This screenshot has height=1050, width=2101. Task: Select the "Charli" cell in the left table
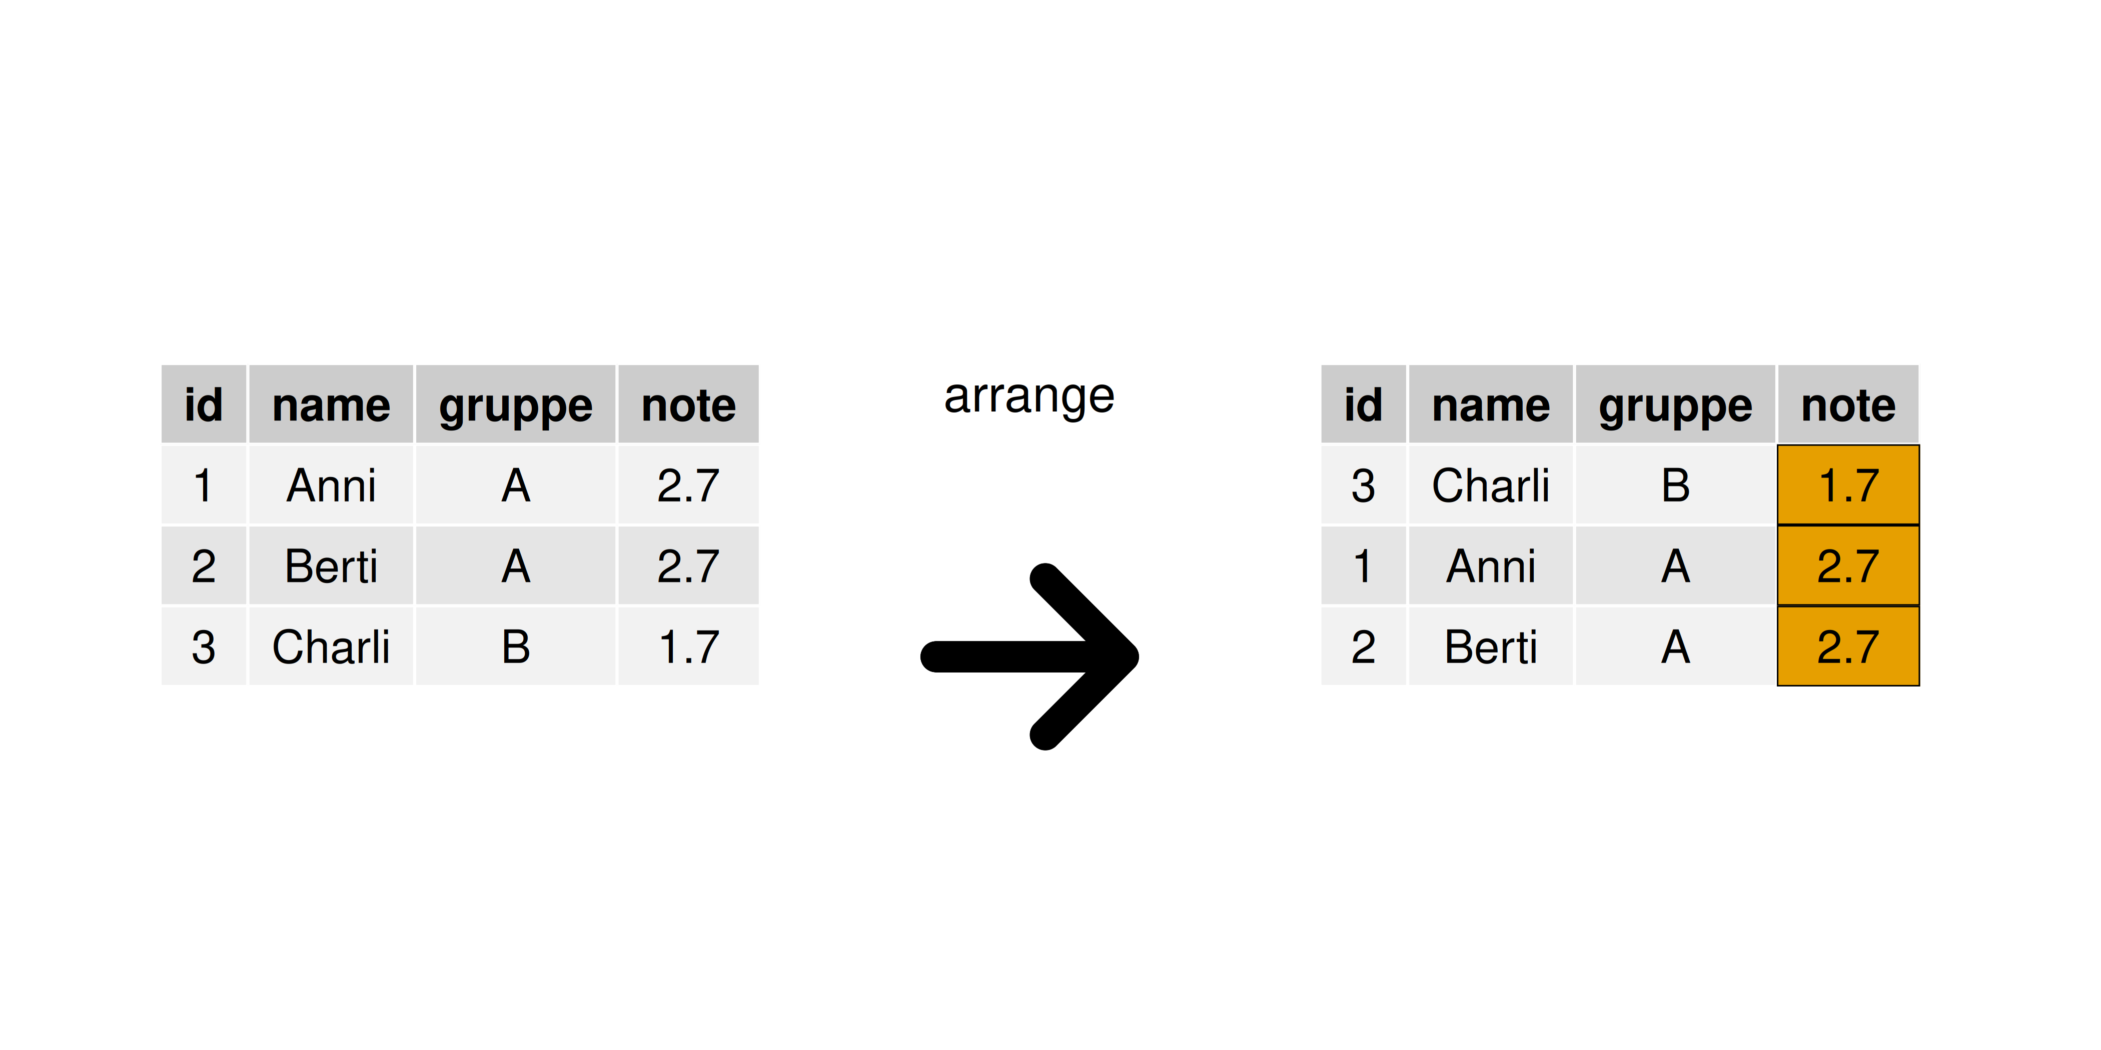(331, 646)
